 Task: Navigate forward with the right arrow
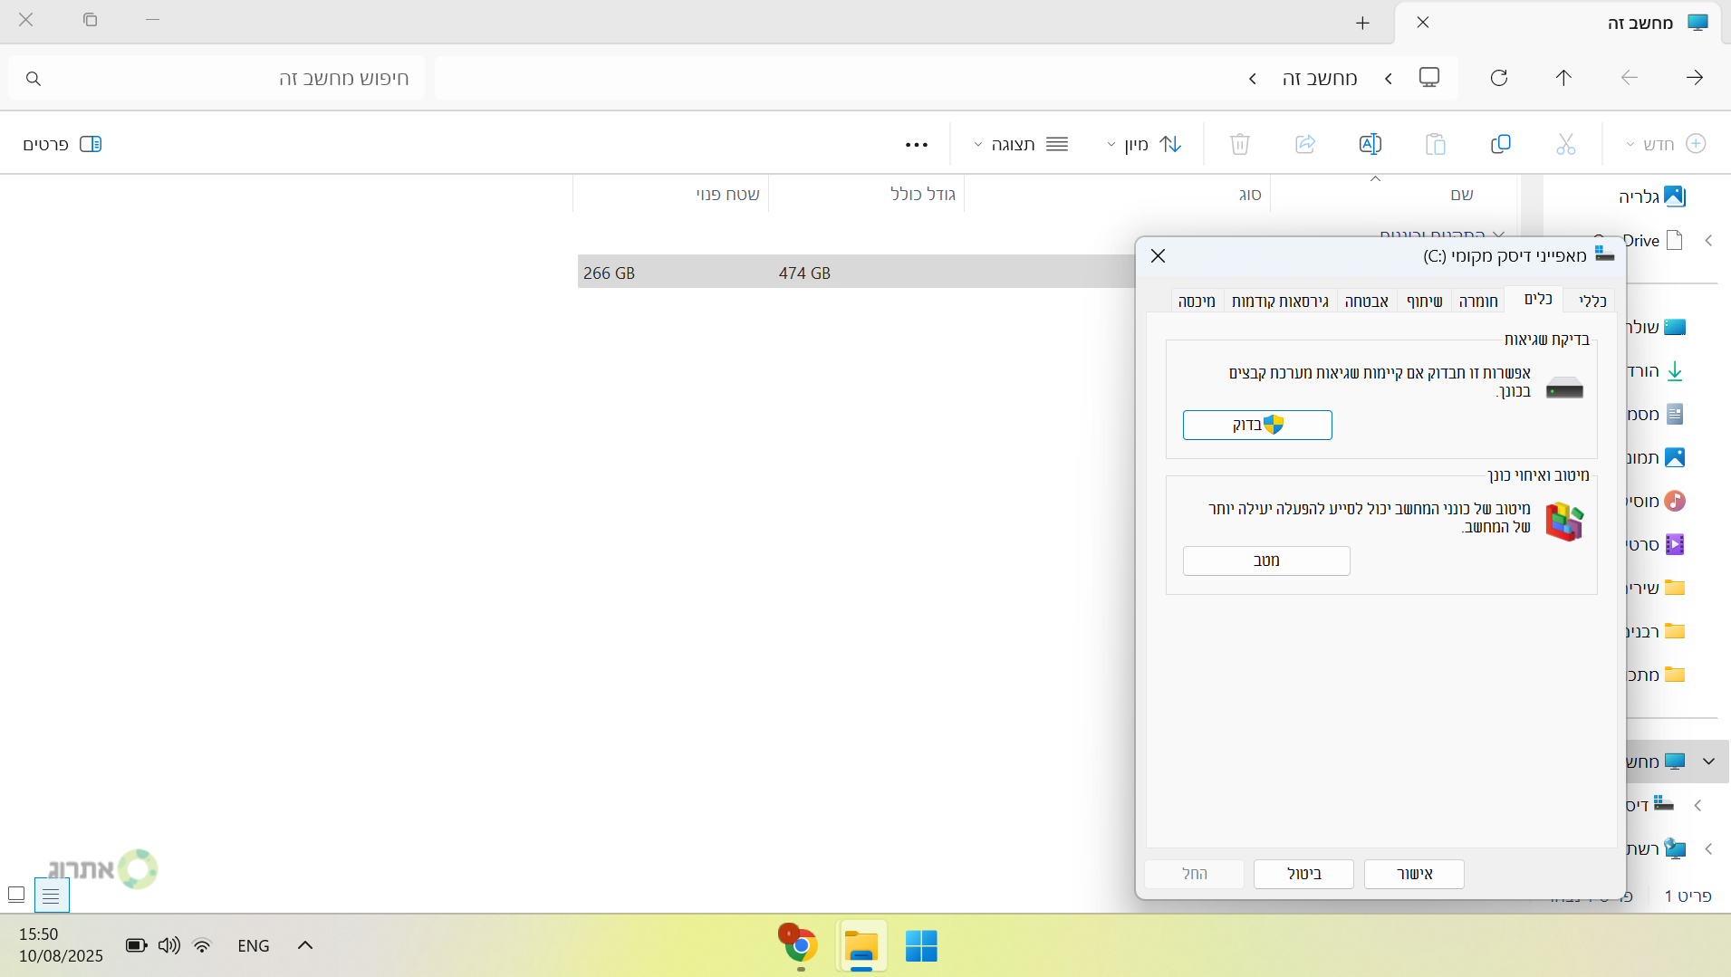(1694, 78)
